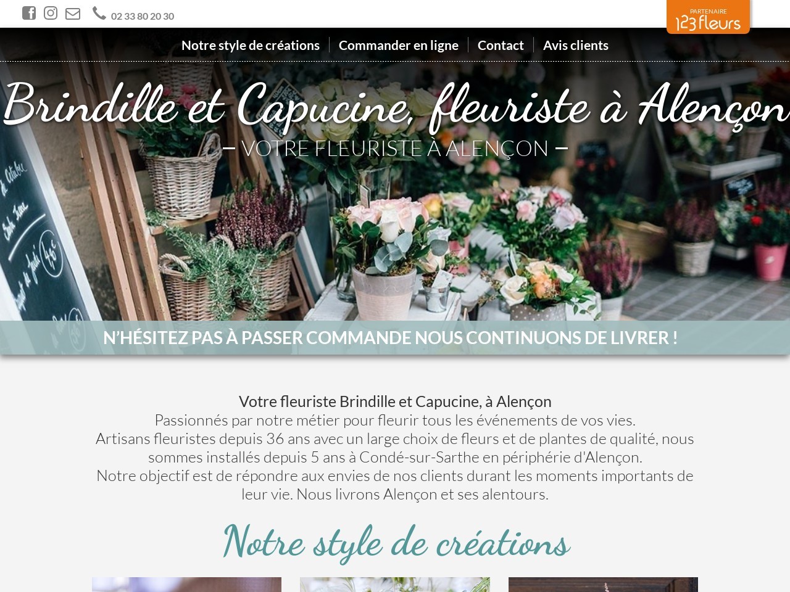Open the right creation thumbnail
The image size is (790, 592).
tap(603, 585)
